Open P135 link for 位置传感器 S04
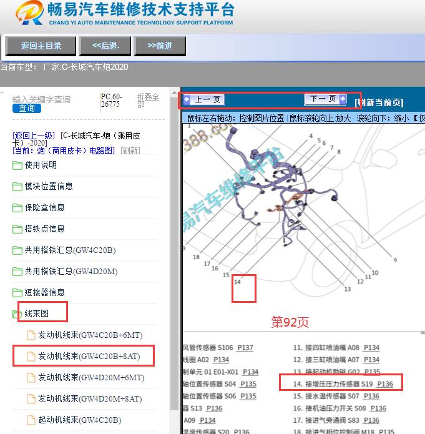The height and width of the screenshot is (434, 425). (248, 384)
